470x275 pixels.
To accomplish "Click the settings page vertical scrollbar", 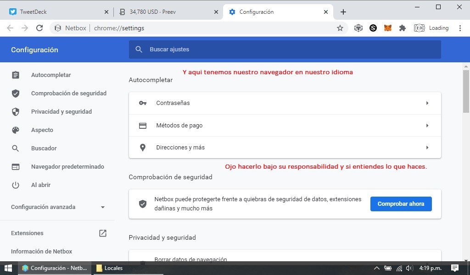I will (x=466, y=92).
